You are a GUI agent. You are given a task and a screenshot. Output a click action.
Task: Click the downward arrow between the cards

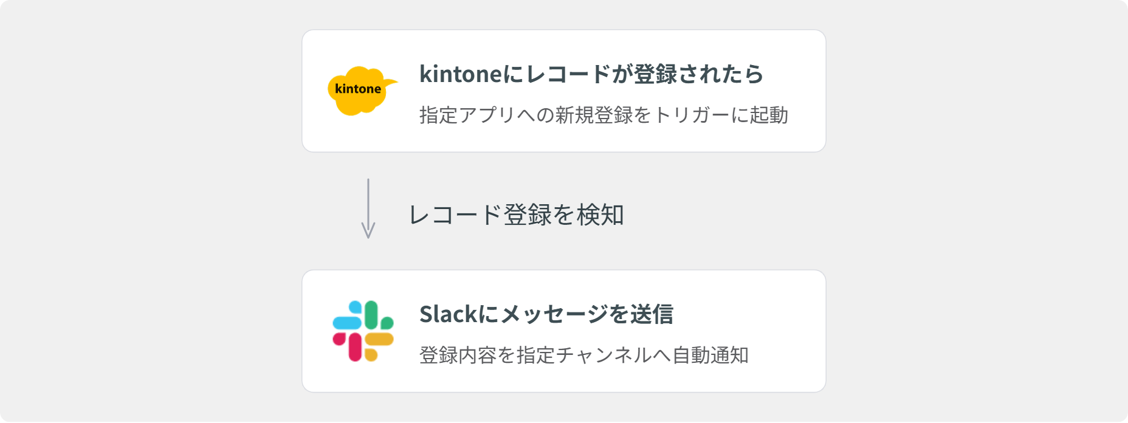pos(368,208)
